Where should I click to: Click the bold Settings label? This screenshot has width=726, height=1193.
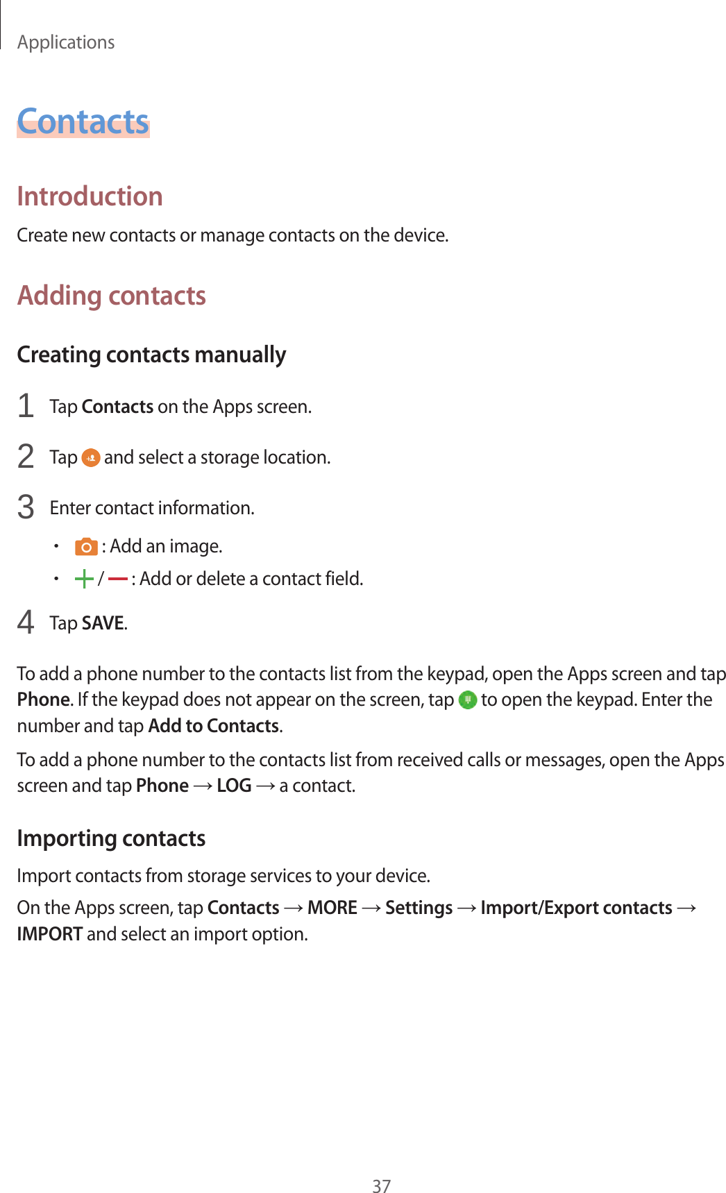pos(419,908)
